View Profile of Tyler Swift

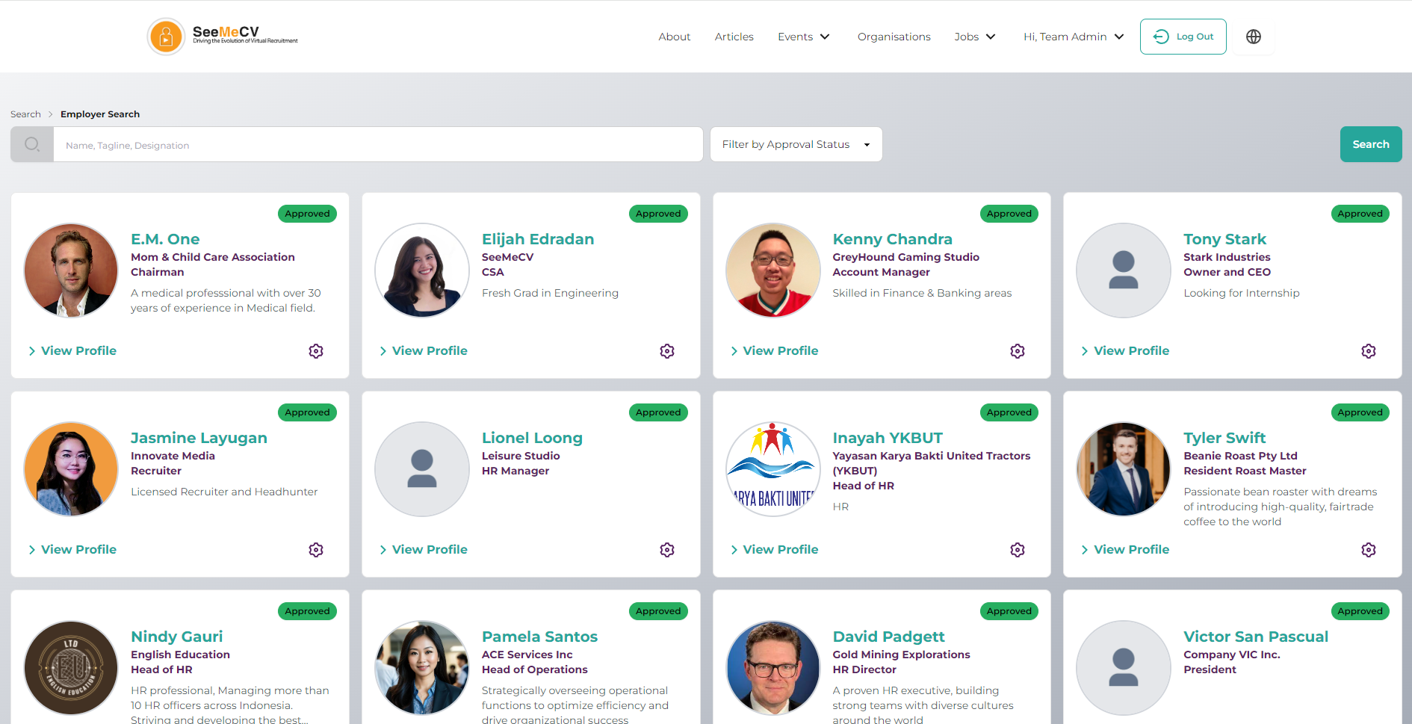1125,550
